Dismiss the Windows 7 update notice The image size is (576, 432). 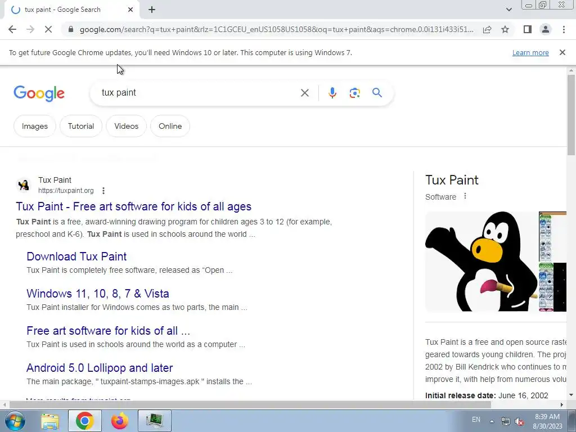coord(562,52)
